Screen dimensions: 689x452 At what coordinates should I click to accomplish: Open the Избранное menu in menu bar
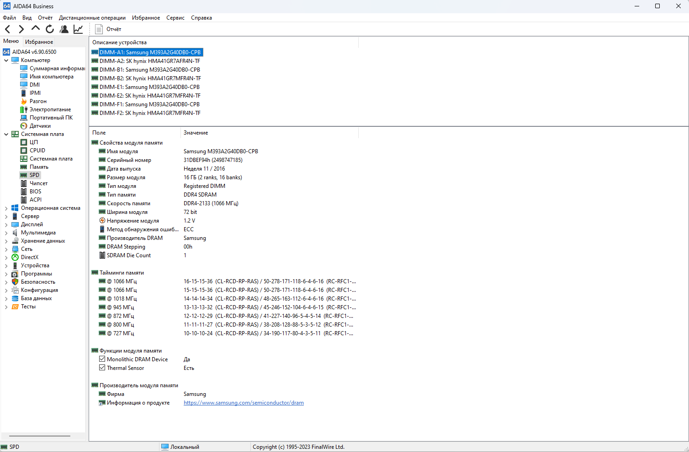[146, 18]
